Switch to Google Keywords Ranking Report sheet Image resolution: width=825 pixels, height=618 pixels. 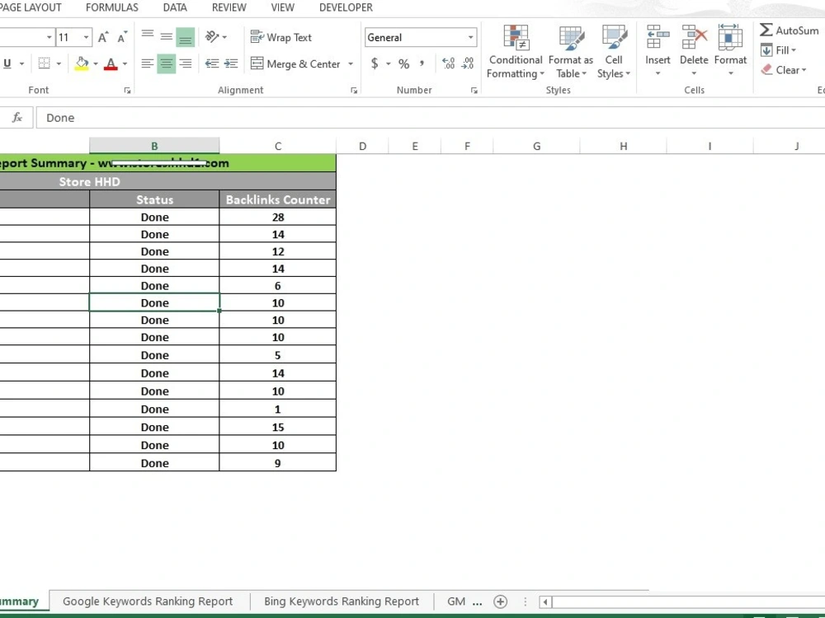click(x=148, y=602)
